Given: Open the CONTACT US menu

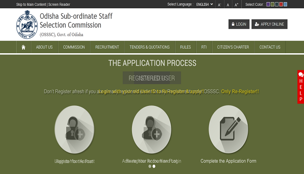Looking at the screenshot, I should tap(270, 47).
